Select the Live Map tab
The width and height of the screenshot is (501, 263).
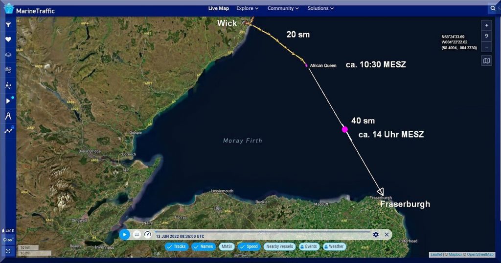click(x=218, y=8)
